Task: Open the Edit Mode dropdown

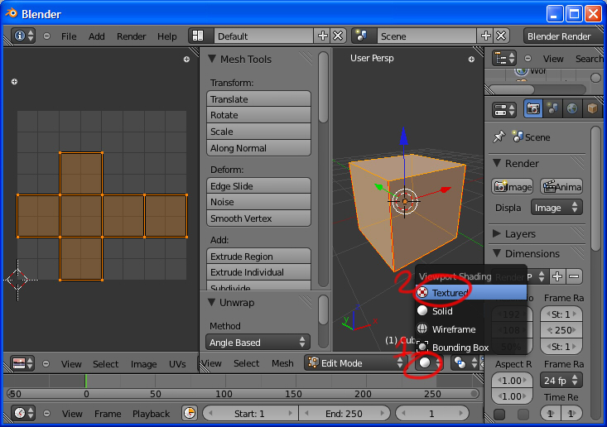Action: (355, 363)
